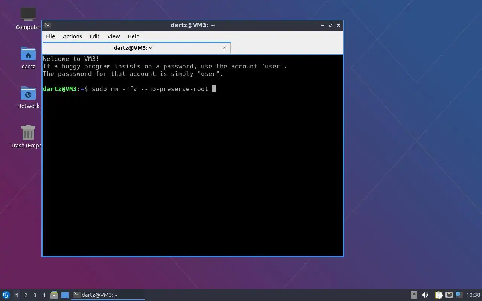Maximize the QTerminal window

coord(331,25)
